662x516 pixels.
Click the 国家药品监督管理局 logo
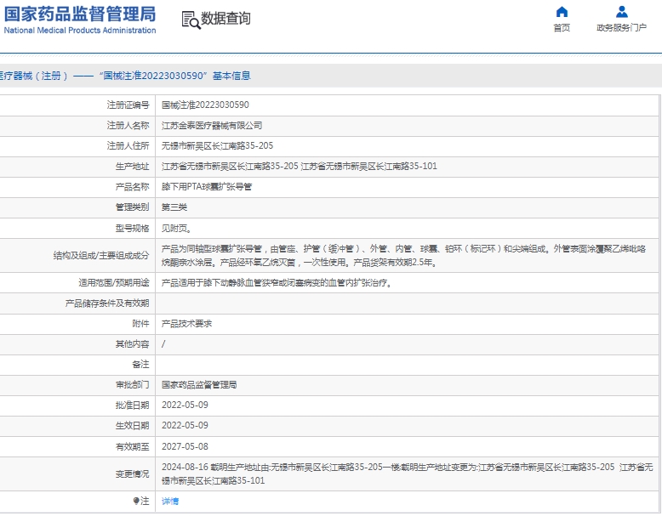80,13
